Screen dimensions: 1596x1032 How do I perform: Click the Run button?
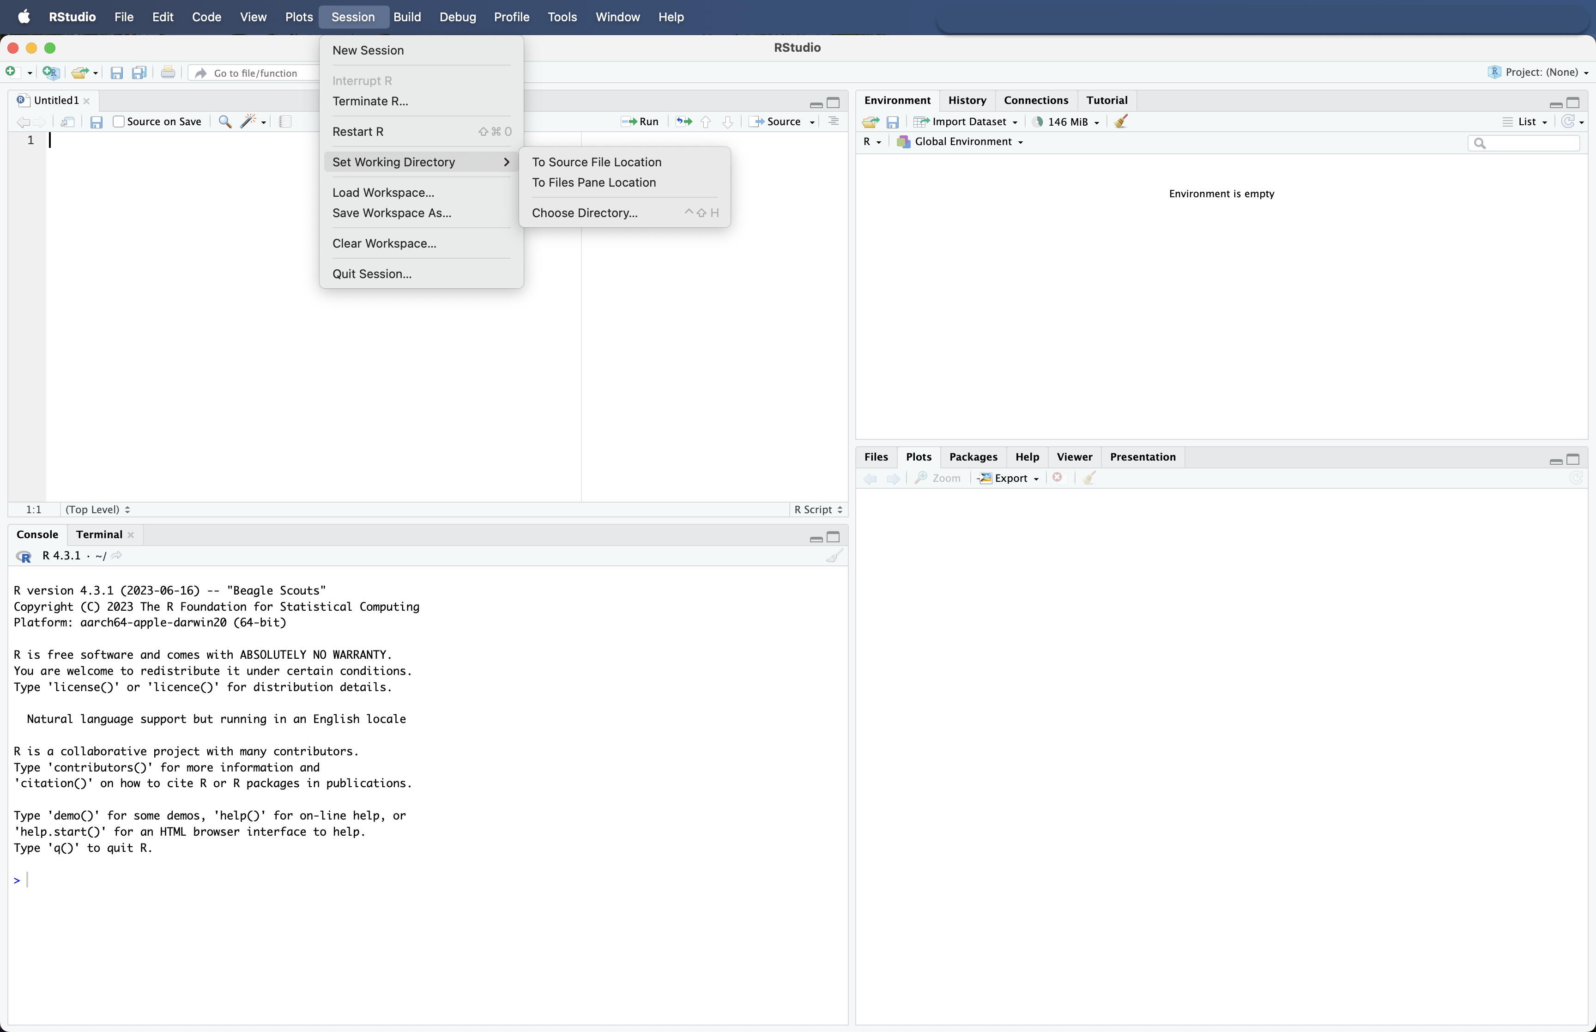point(640,122)
